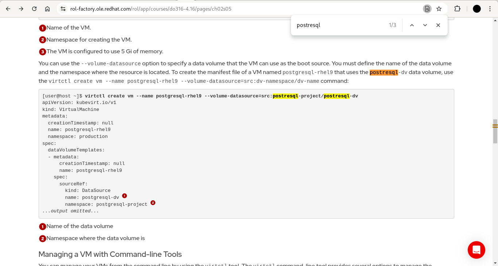Viewport: 498px width, 266px height.
Task: Close the find bar
Action: 438,25
